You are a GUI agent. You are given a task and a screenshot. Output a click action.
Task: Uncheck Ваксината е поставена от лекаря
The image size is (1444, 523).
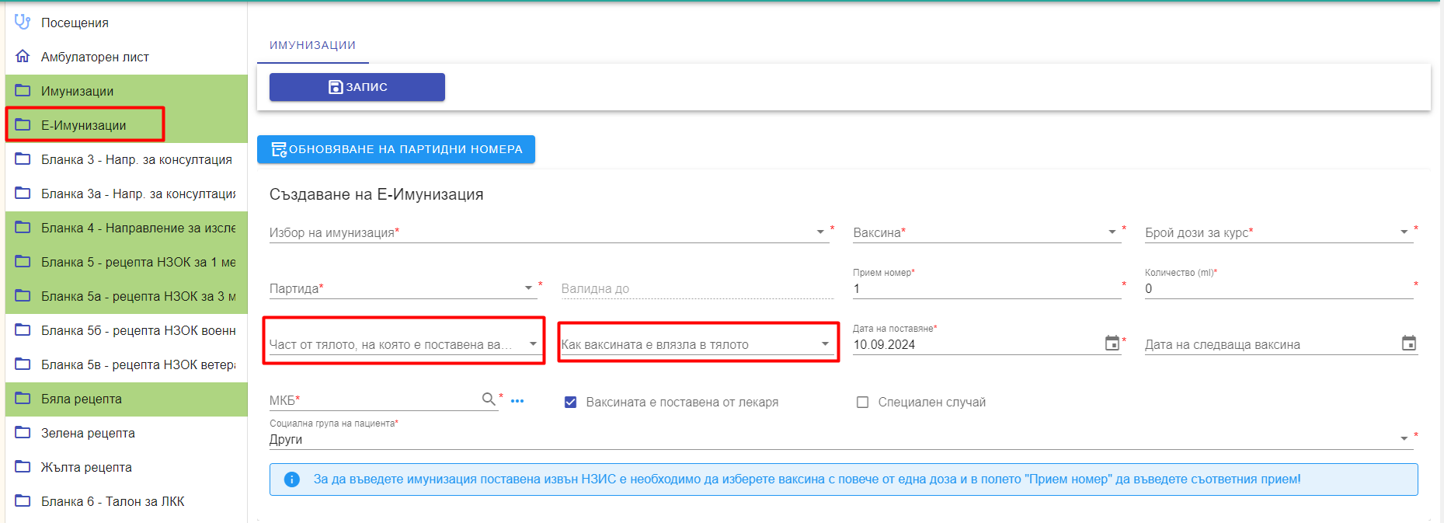(570, 402)
